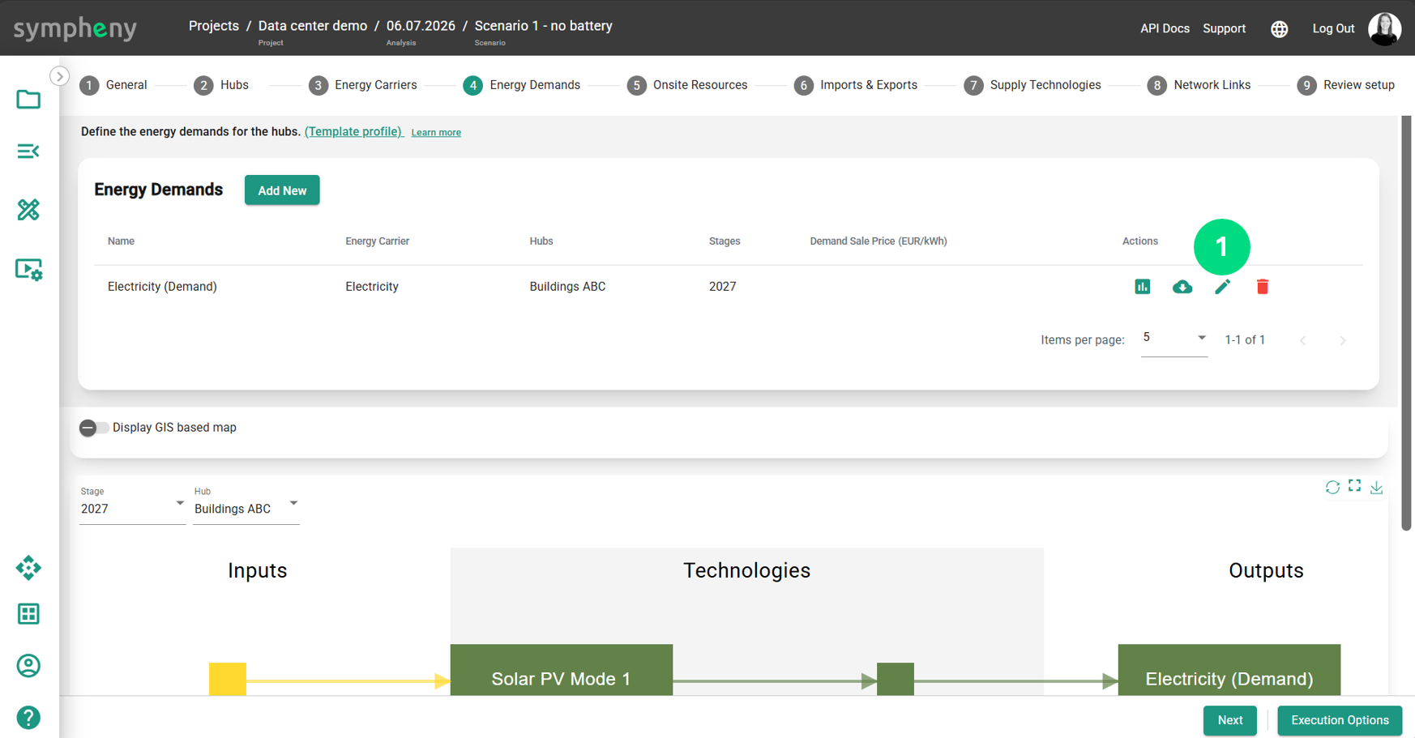Open Execution Options
This screenshot has width=1415, height=738.
[1340, 720]
